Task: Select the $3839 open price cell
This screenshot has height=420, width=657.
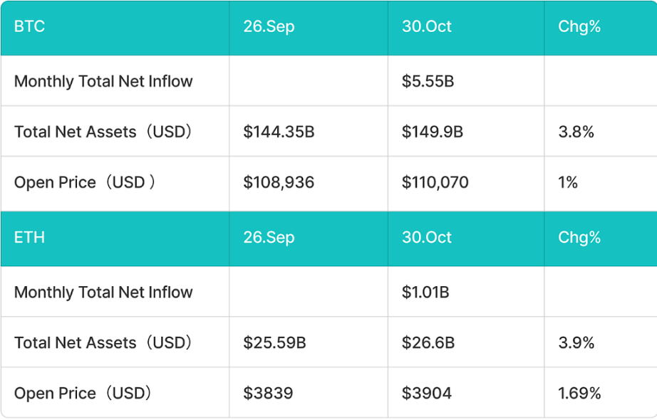Action: click(268, 393)
